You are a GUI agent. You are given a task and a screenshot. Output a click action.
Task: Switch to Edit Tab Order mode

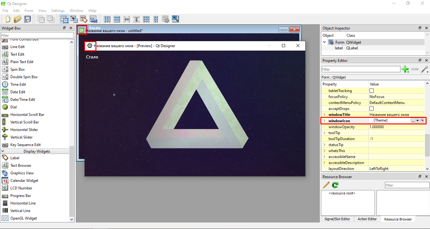[93, 19]
